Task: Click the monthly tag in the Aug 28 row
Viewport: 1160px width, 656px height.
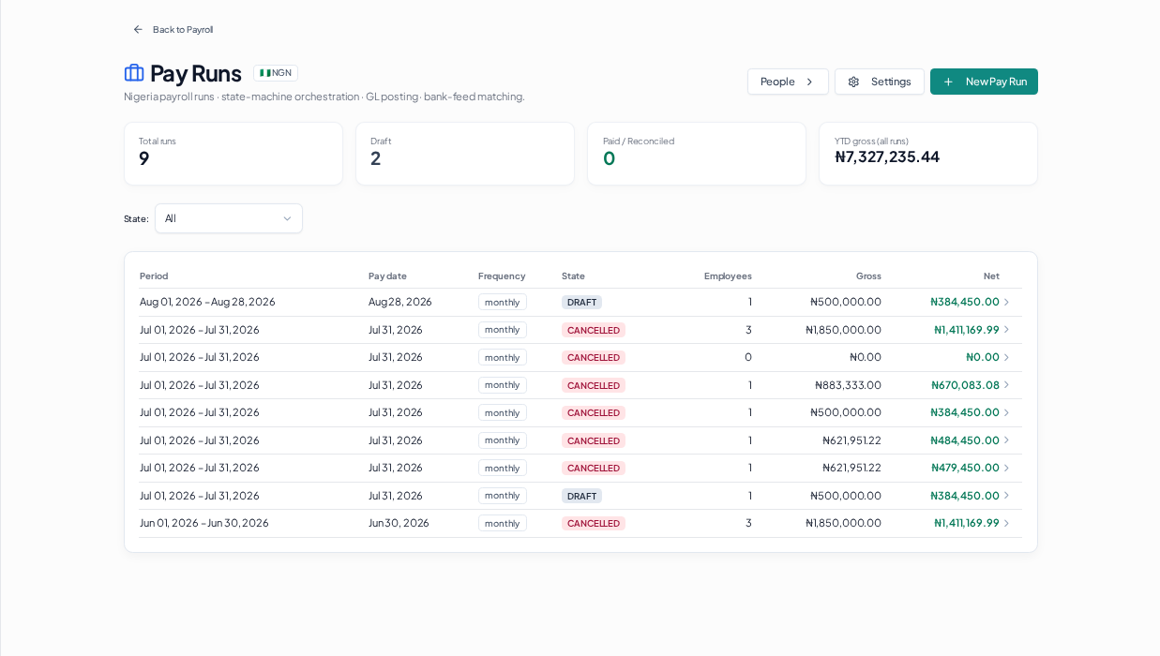Action: coord(503,302)
